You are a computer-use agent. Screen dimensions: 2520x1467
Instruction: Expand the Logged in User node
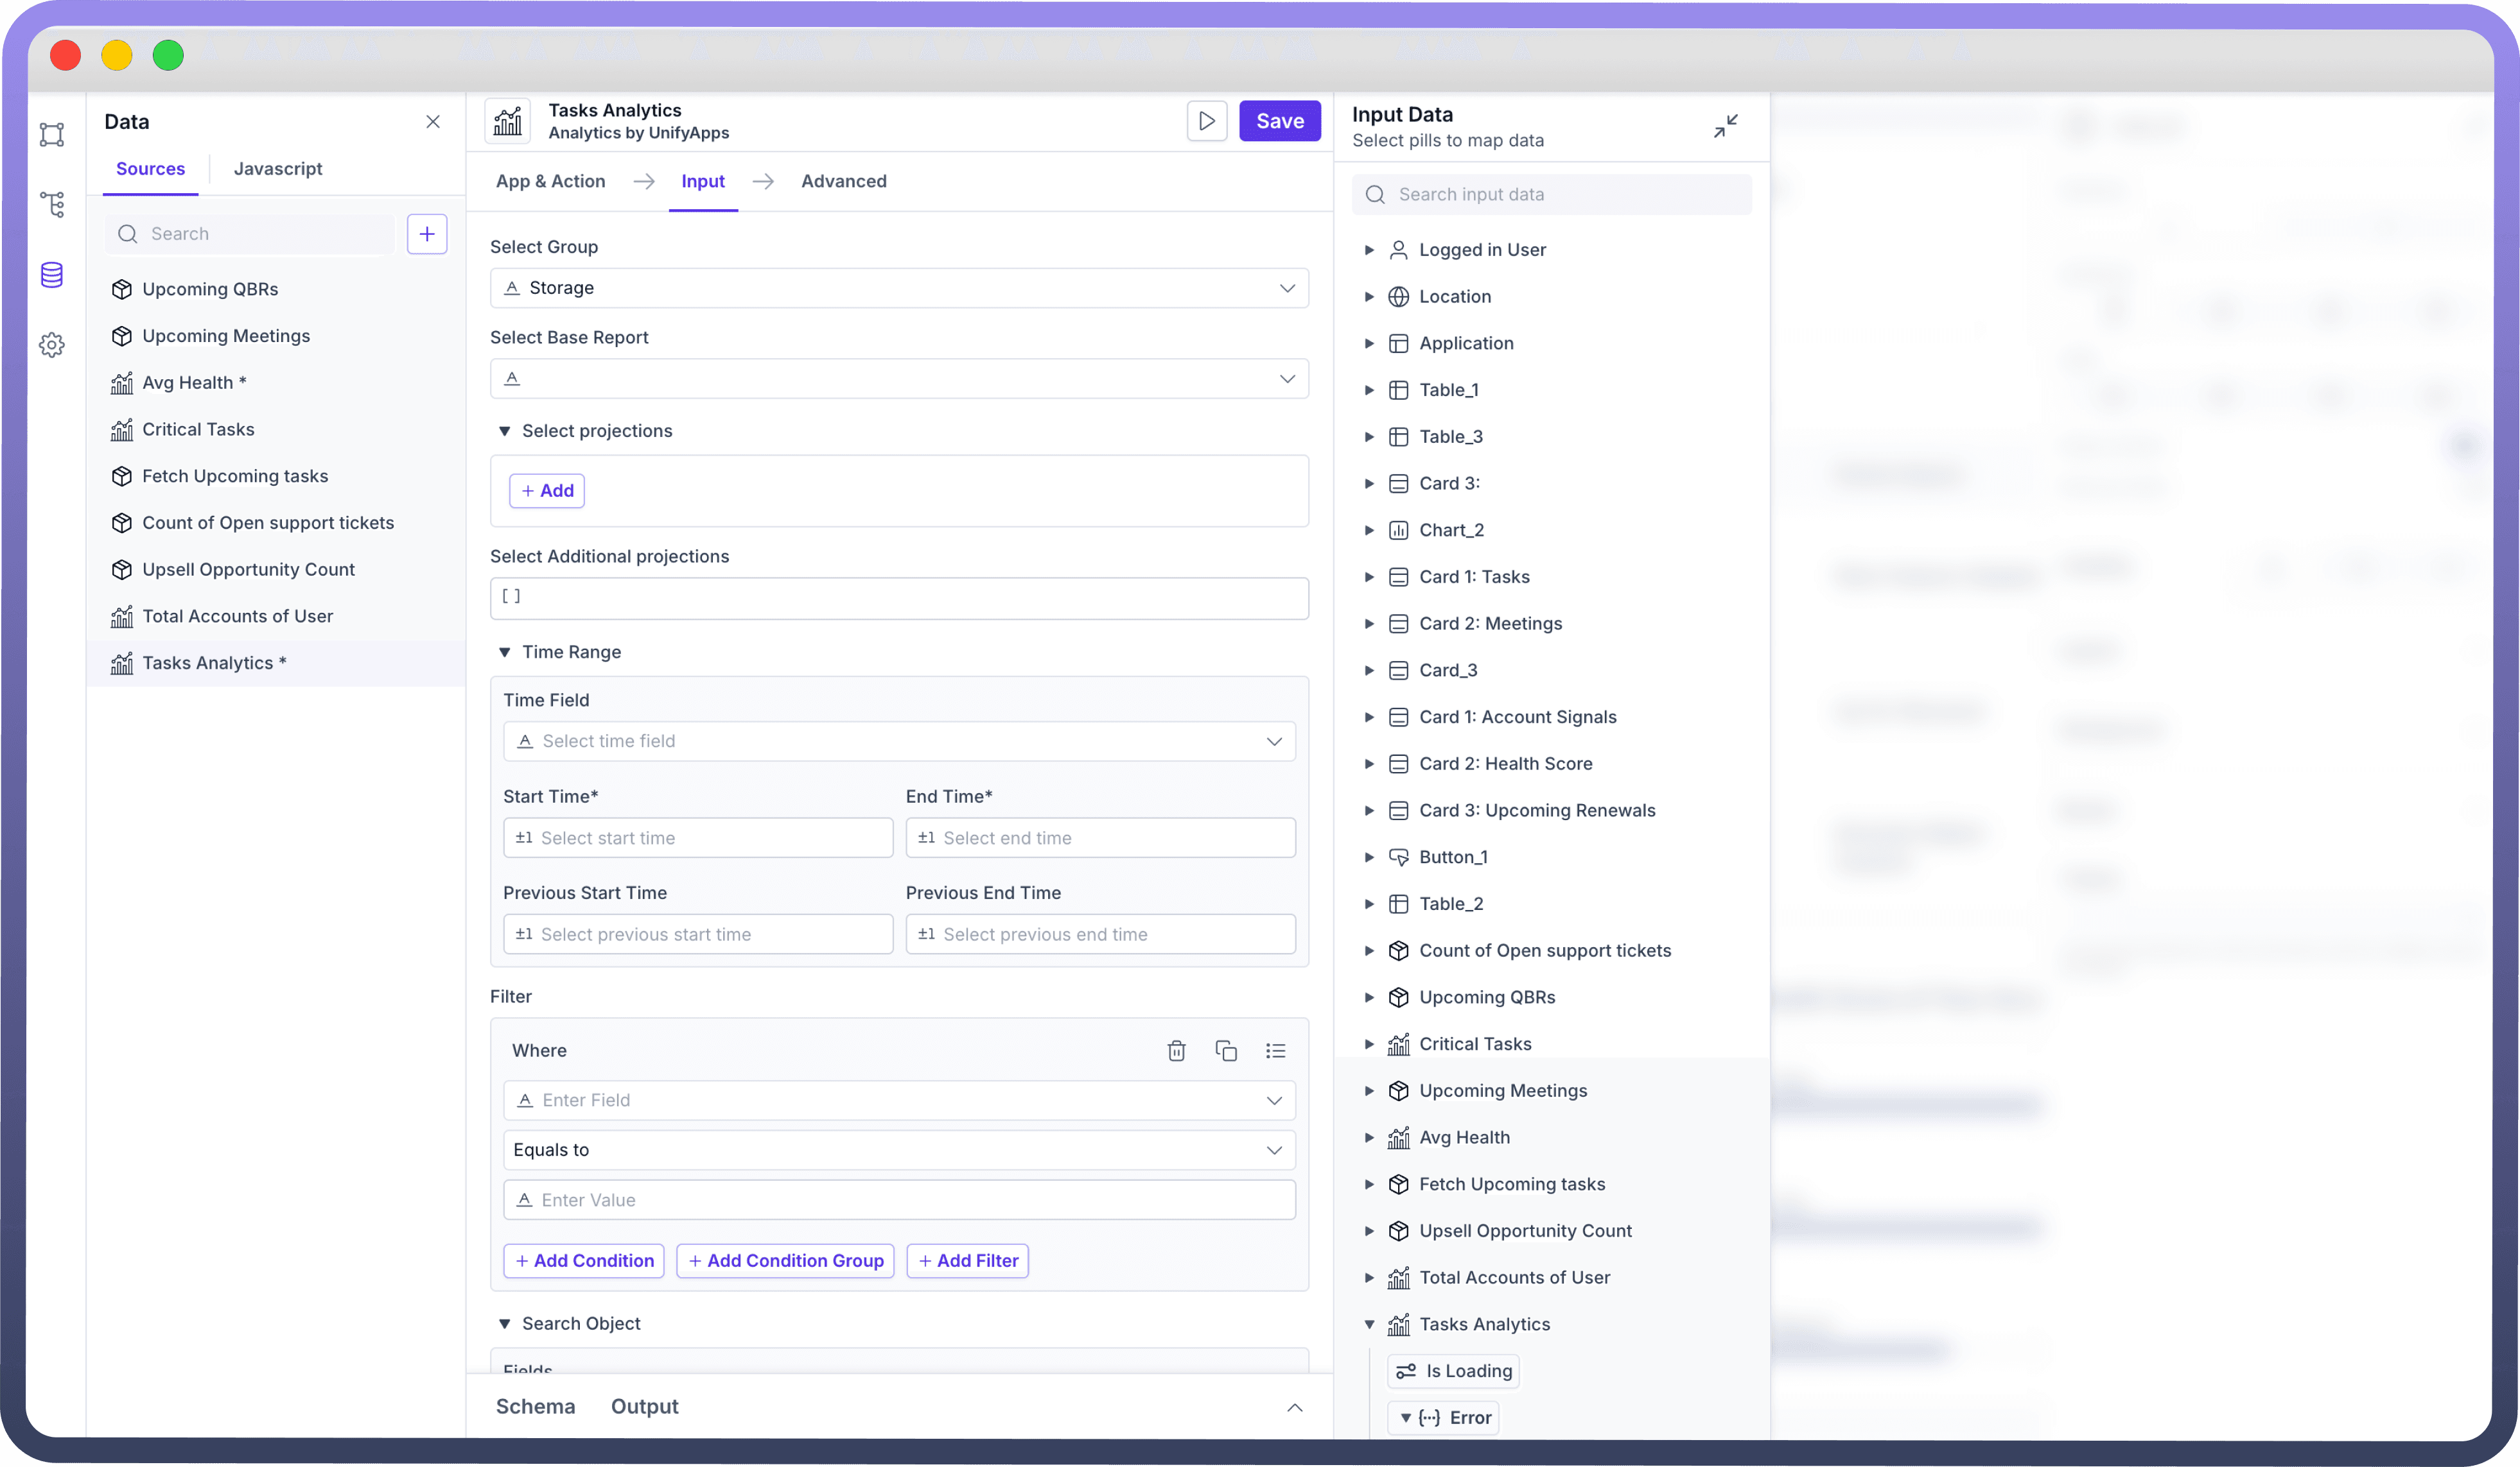coord(1369,250)
